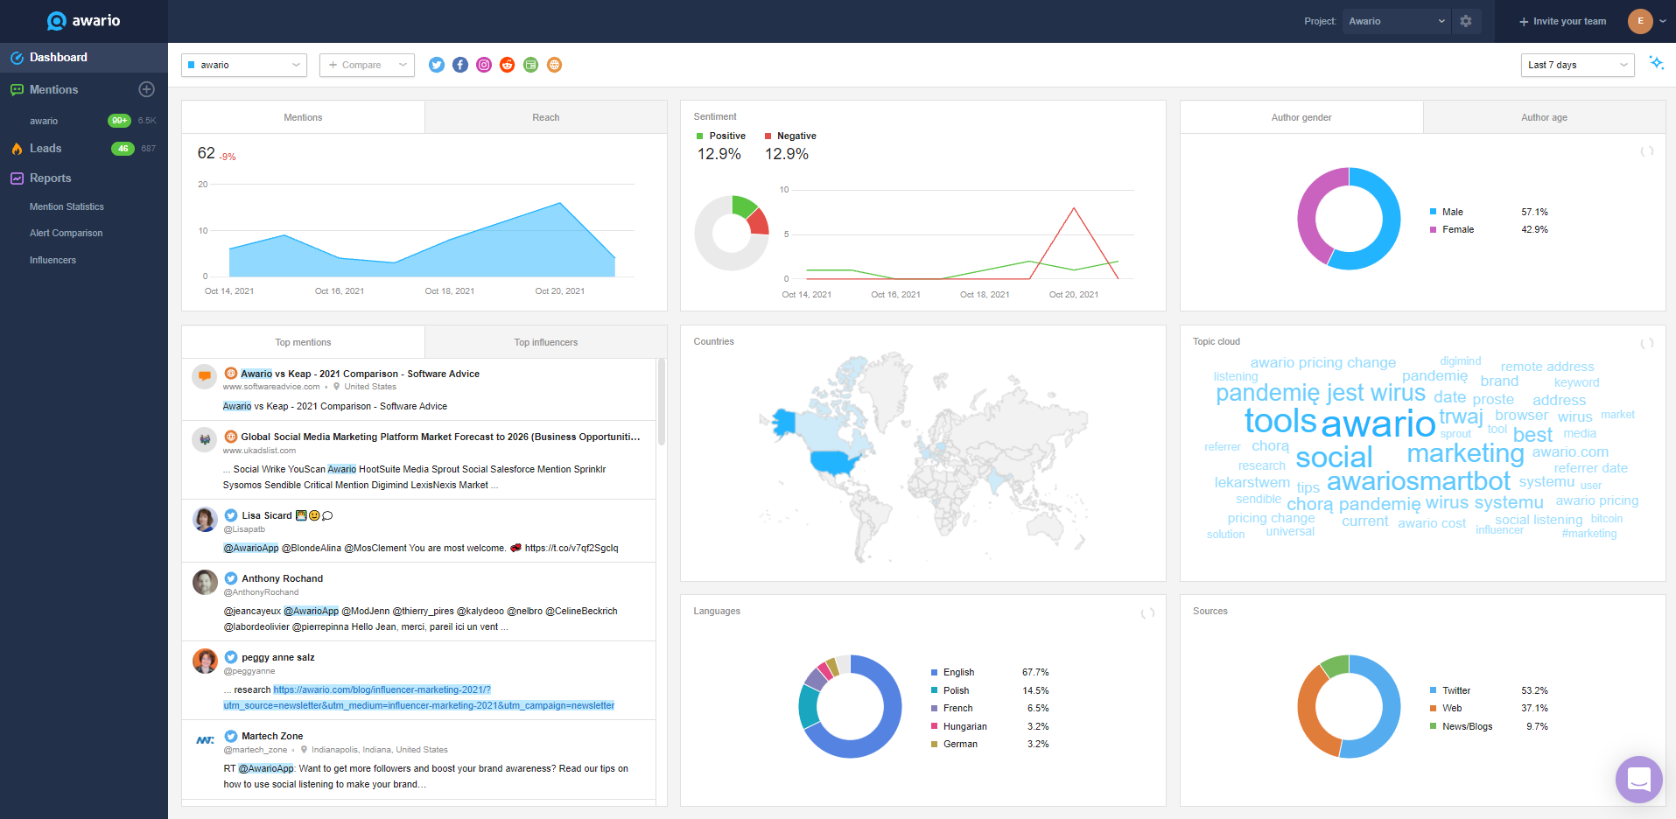Click the Male legend color swatch
Screen dimensions: 1676x819
tap(1433, 212)
